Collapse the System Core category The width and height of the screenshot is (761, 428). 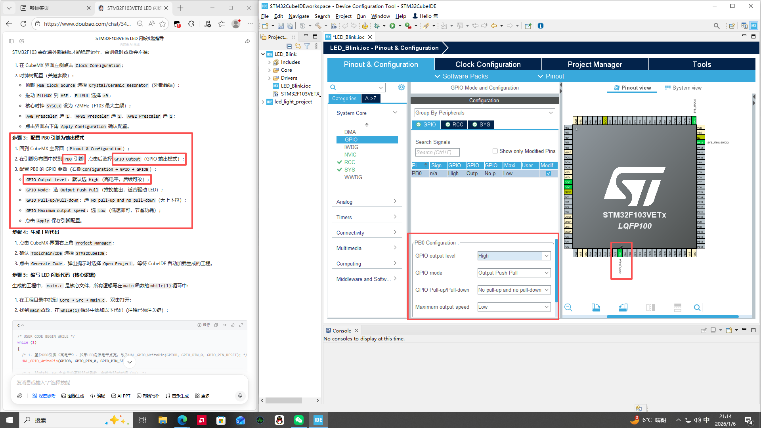click(x=367, y=113)
